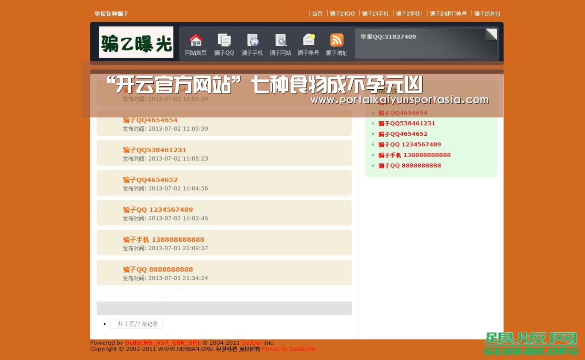Open main-list entry 骗子QQ 1234567489
585x360 pixels.
pos(158,210)
